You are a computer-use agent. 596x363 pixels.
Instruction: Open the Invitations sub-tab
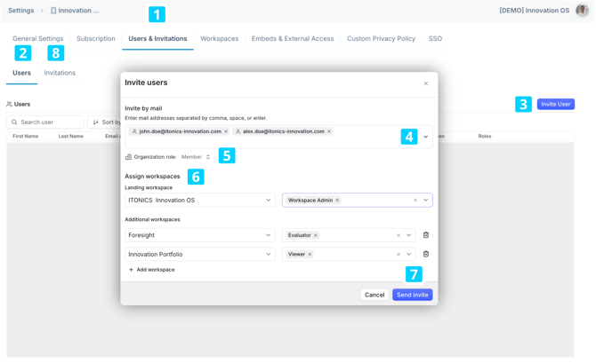coord(60,73)
